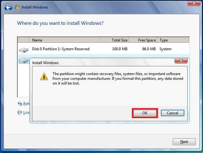The image size is (203, 153).
Task: Click the Free Space column header
Action: 143,40
